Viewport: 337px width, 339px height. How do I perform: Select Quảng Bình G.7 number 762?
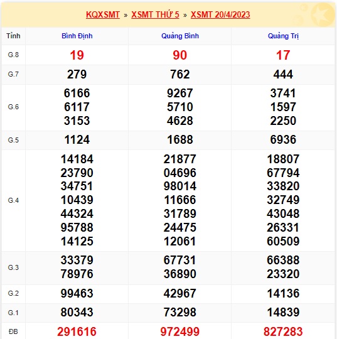click(x=180, y=74)
